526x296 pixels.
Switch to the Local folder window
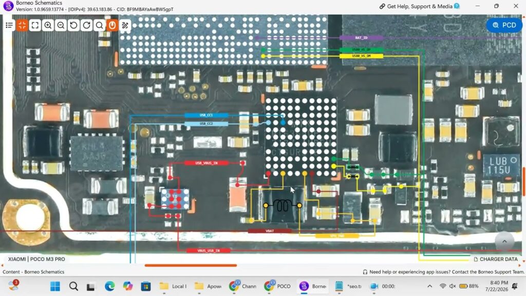pyautogui.click(x=173, y=286)
